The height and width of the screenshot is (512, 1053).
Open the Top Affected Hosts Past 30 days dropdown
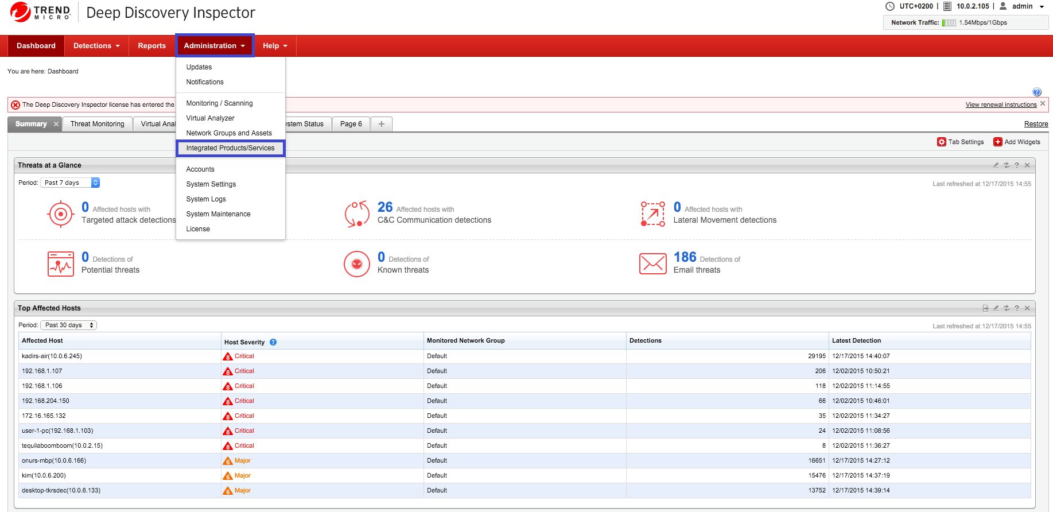[68, 325]
